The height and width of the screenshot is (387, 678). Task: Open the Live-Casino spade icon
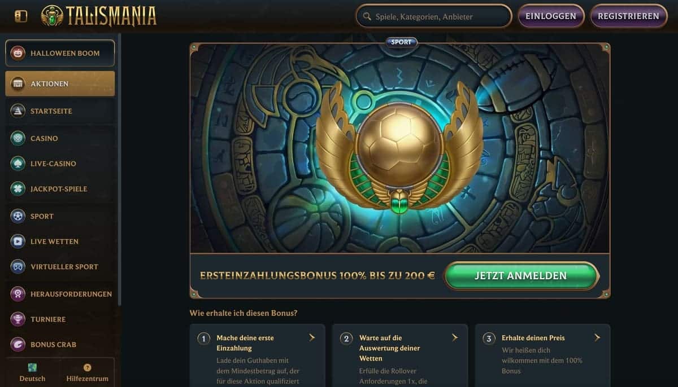[18, 164]
